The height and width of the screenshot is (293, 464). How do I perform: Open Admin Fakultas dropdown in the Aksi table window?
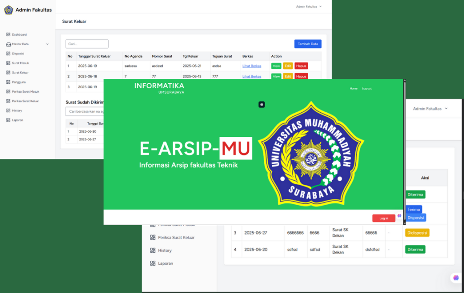pos(430,109)
